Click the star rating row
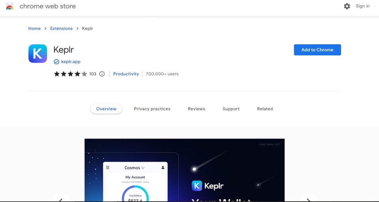 70,74
